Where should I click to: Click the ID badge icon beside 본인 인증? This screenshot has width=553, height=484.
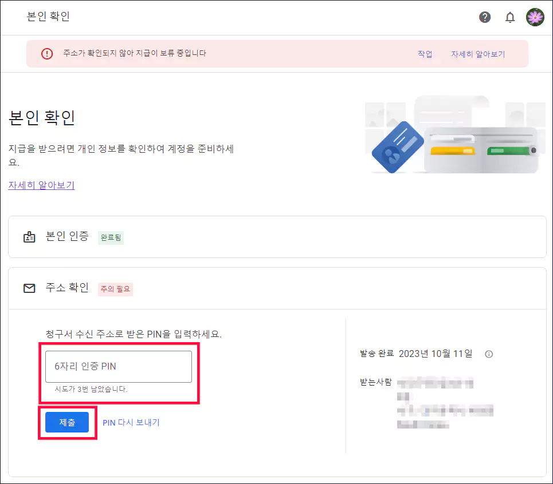pos(29,237)
